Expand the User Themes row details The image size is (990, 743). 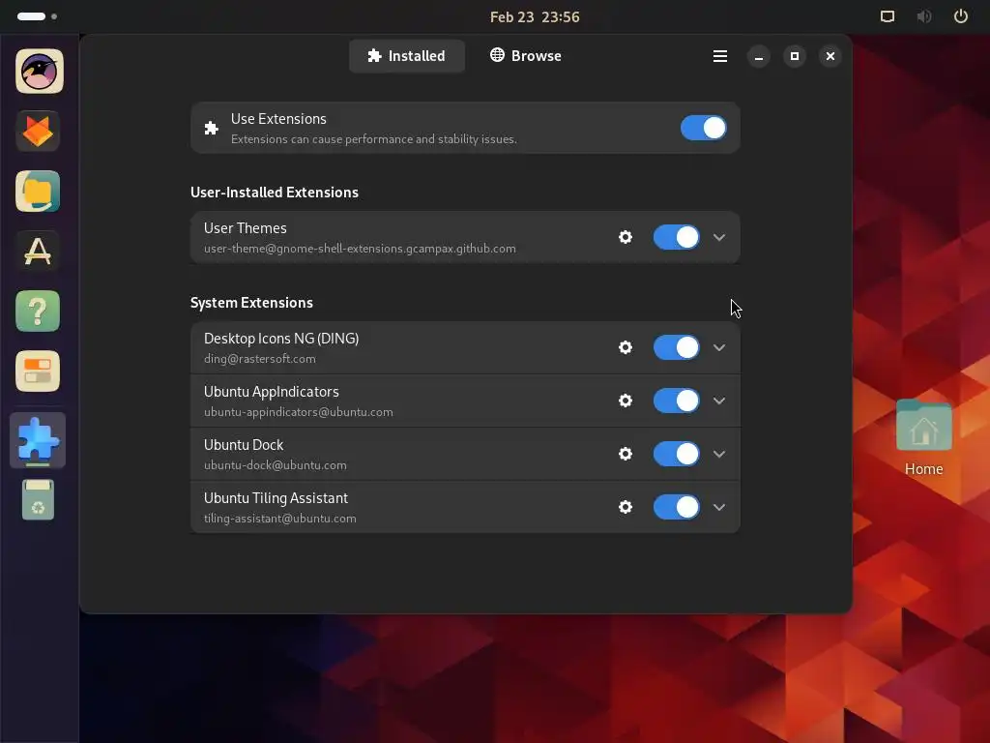(x=719, y=238)
